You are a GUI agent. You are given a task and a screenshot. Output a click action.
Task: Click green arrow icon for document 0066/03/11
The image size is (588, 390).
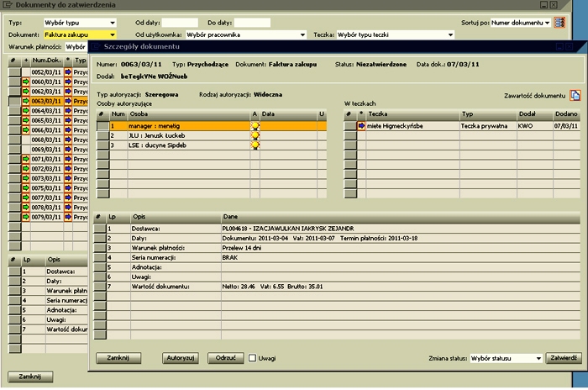[25, 130]
